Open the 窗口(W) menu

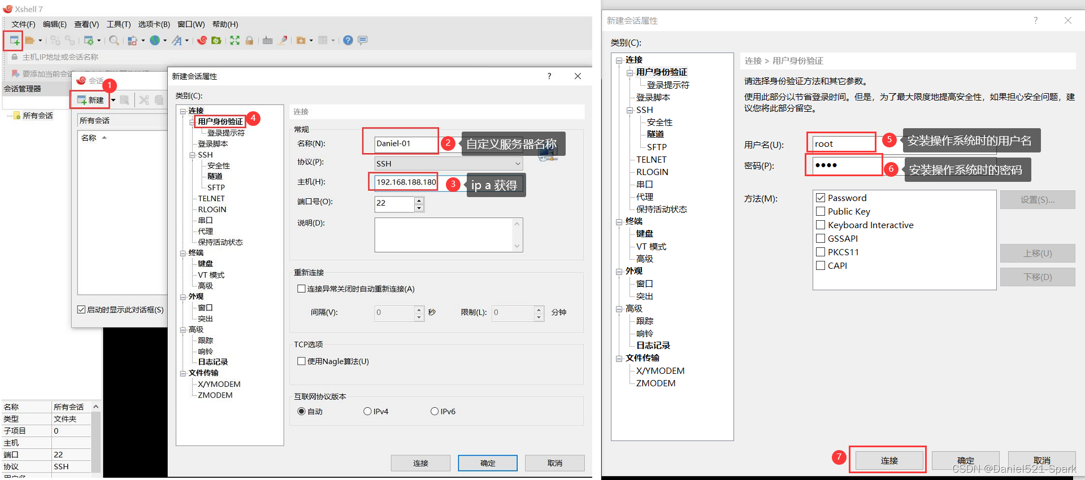pos(191,24)
